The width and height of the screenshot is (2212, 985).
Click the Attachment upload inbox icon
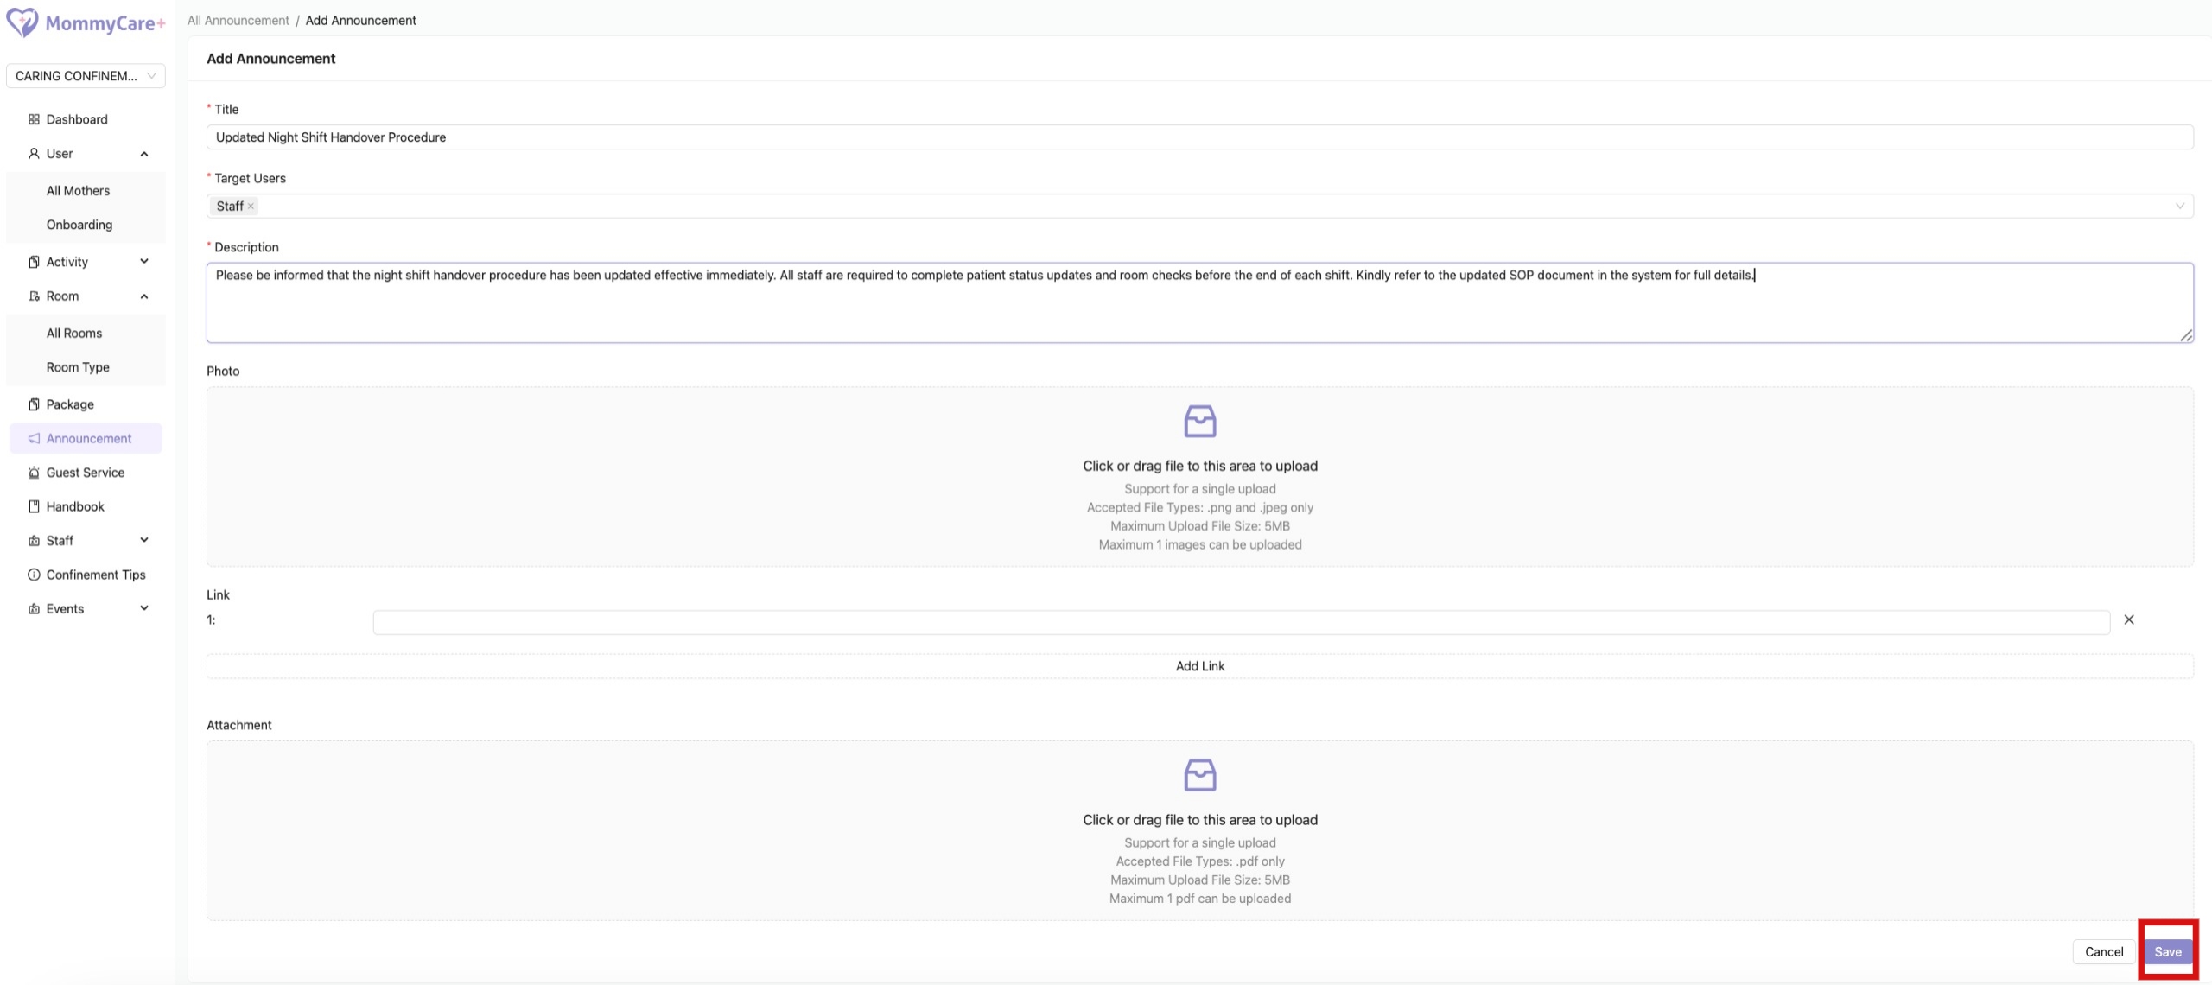coord(1199,775)
